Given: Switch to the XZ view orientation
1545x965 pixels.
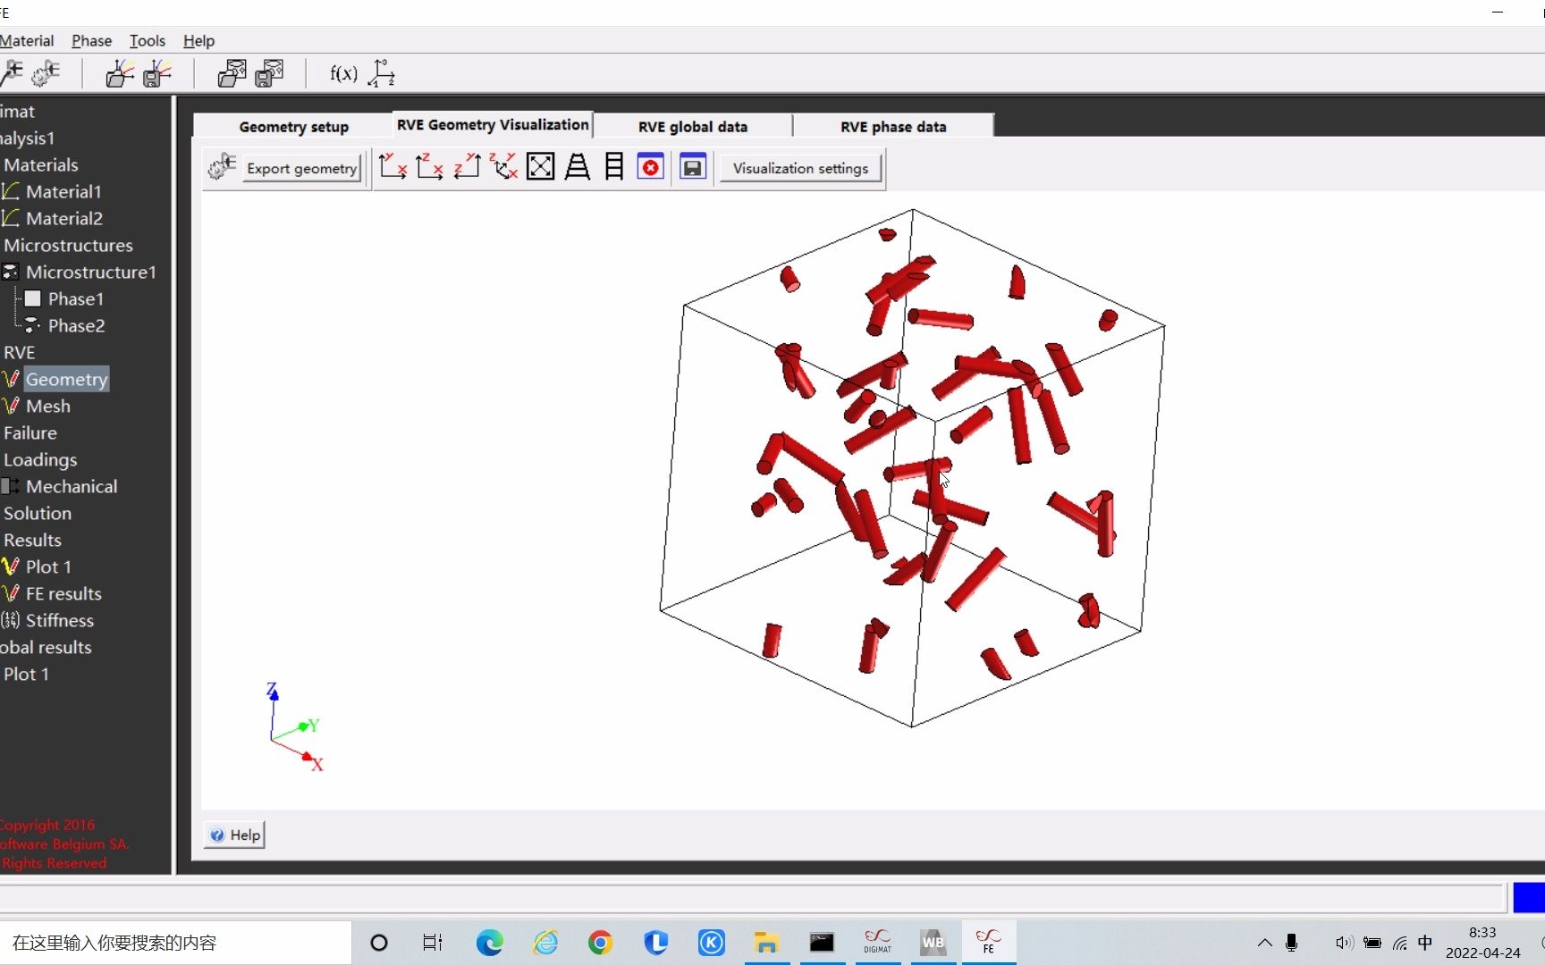Looking at the screenshot, I should [429, 166].
